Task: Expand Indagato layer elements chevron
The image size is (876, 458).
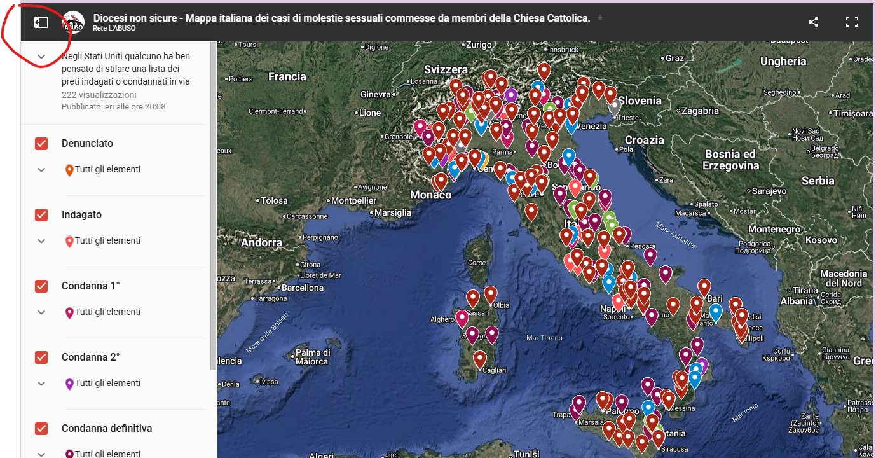Action: point(41,241)
